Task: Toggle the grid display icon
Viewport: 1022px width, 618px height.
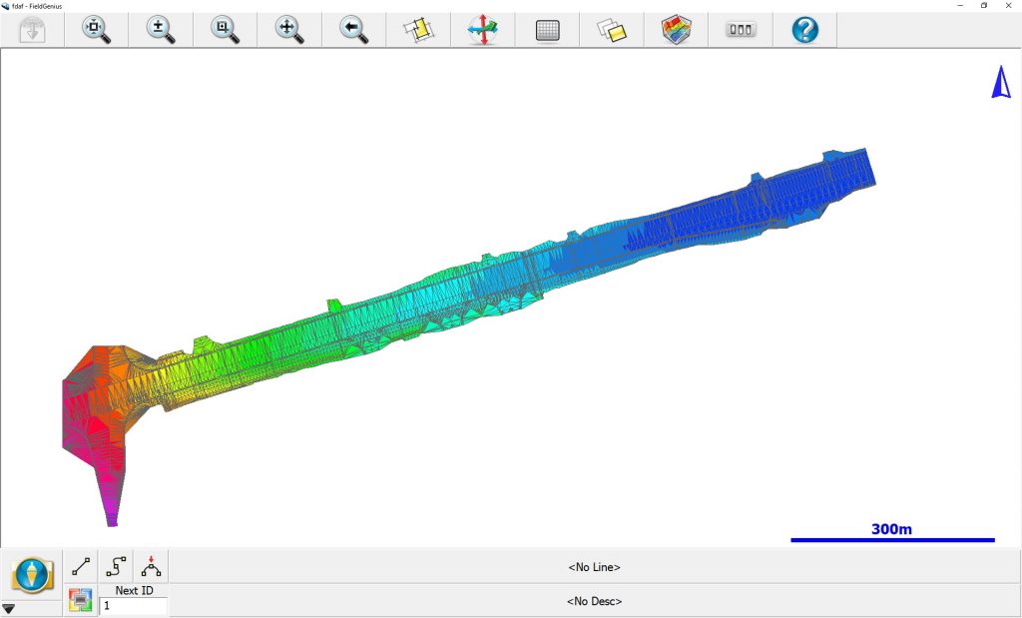Action: 547,30
